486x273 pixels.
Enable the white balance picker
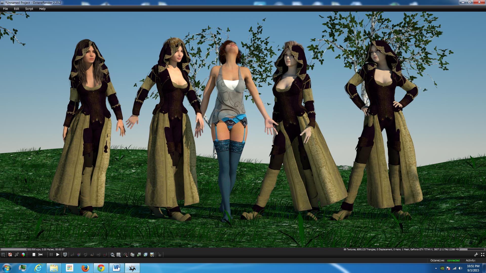pos(79,255)
